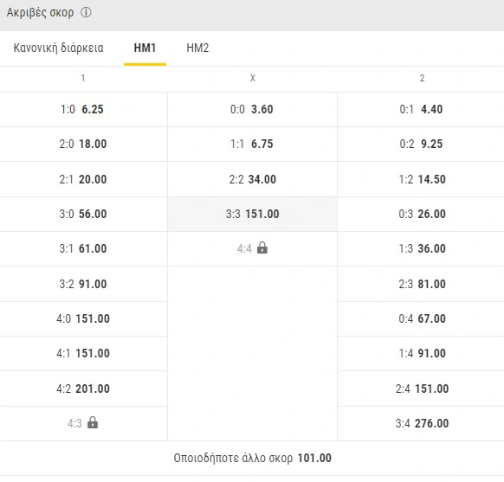504x482 pixels.
Task: Choose the 0:0 draw at 3.60
Action: tap(252, 109)
